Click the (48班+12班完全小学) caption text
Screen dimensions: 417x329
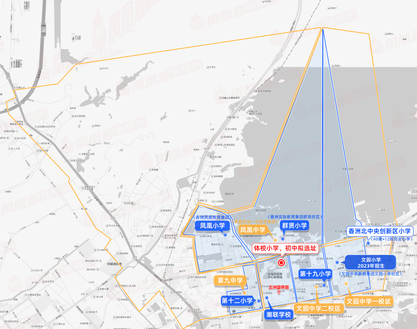391,239
